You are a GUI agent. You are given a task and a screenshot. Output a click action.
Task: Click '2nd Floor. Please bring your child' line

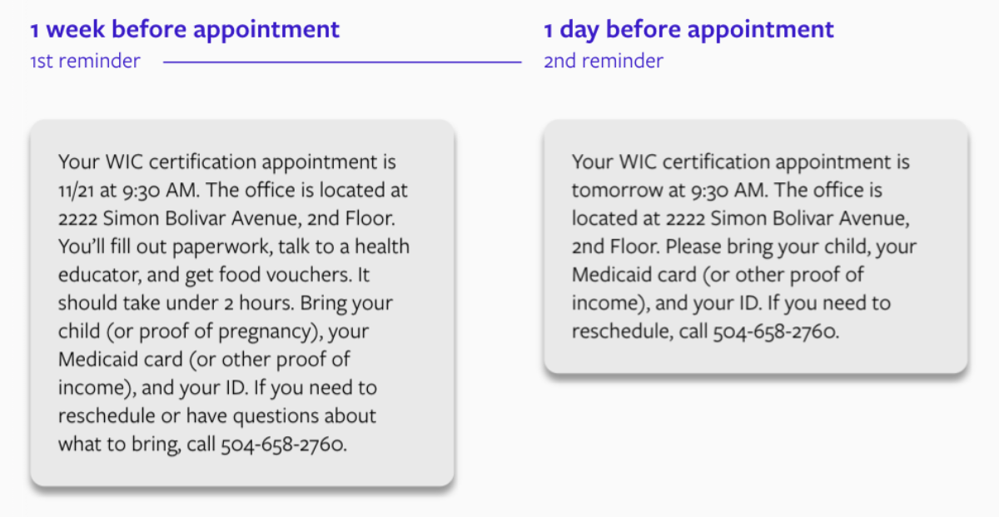tap(721, 246)
